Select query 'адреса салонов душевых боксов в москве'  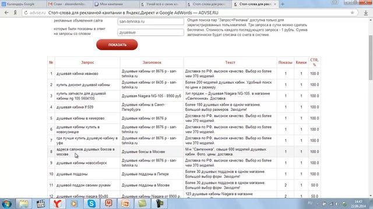click(x=86, y=152)
